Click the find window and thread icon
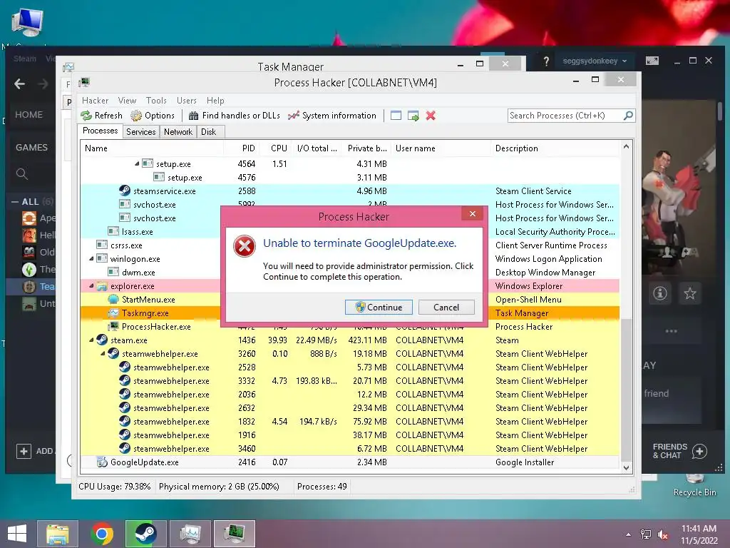Image resolution: width=730 pixels, height=548 pixels. [x=413, y=116]
